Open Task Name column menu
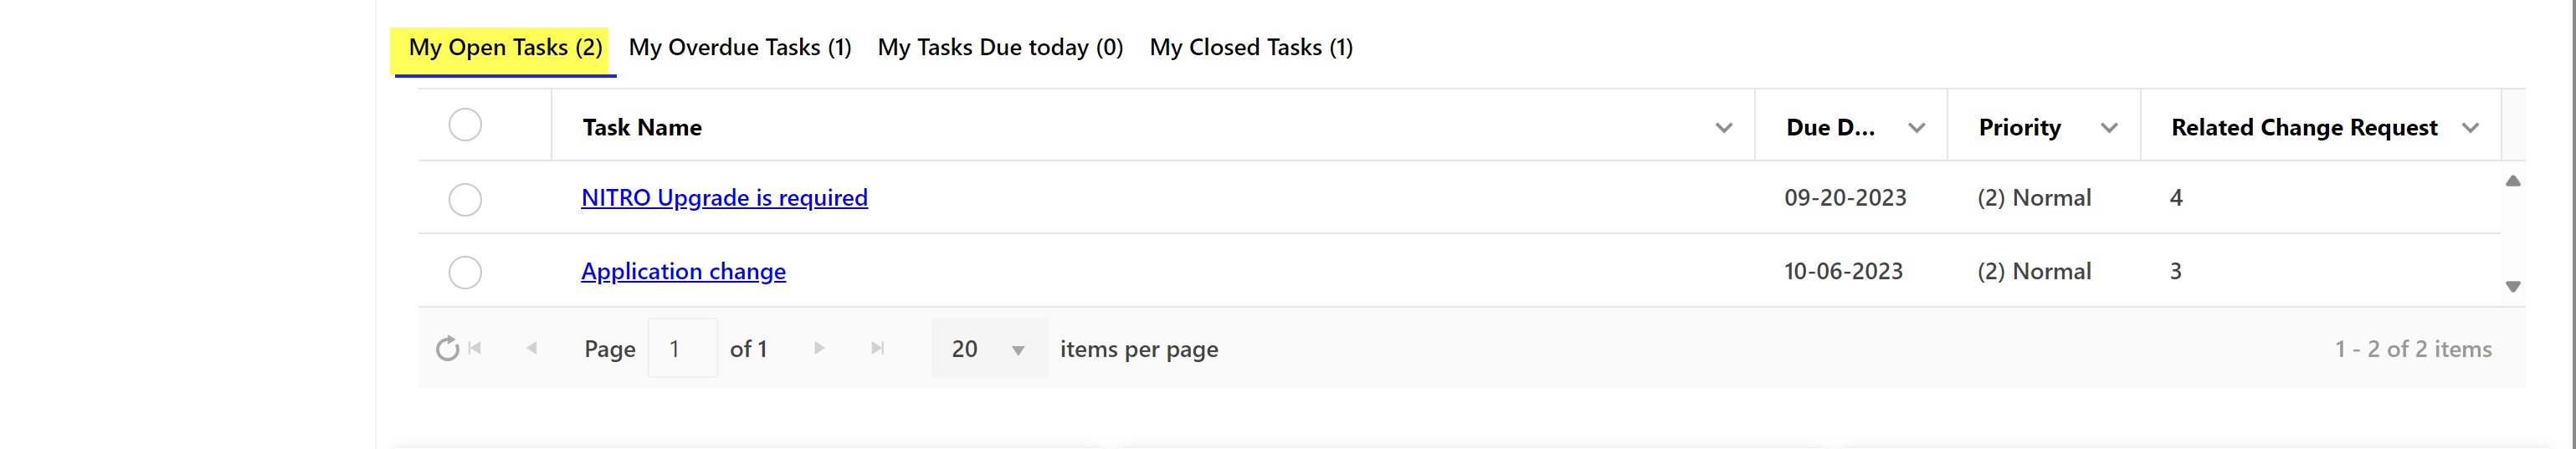The height and width of the screenshot is (449, 2576). tap(1723, 128)
